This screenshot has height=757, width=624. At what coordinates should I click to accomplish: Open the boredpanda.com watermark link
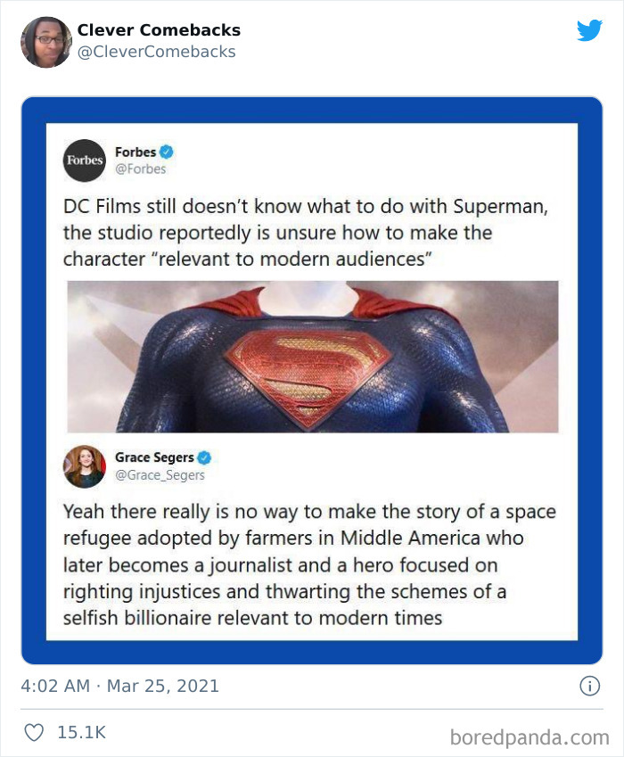pos(530,738)
